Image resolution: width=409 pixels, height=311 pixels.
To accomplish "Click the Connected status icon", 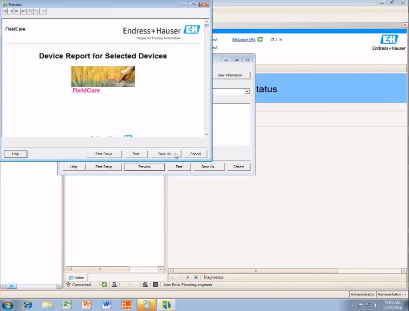I will click(69, 285).
